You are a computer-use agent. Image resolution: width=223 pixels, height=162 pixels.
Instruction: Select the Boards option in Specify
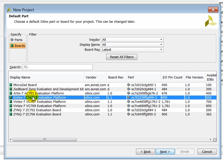[18, 46]
